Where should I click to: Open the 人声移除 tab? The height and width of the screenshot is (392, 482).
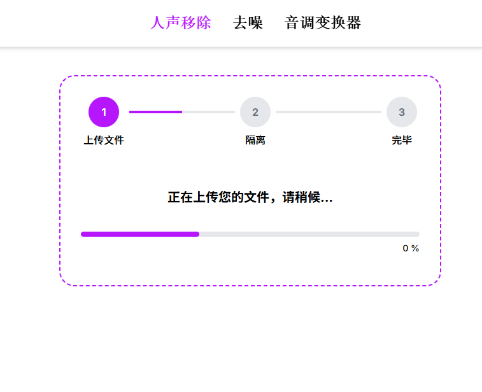click(180, 23)
